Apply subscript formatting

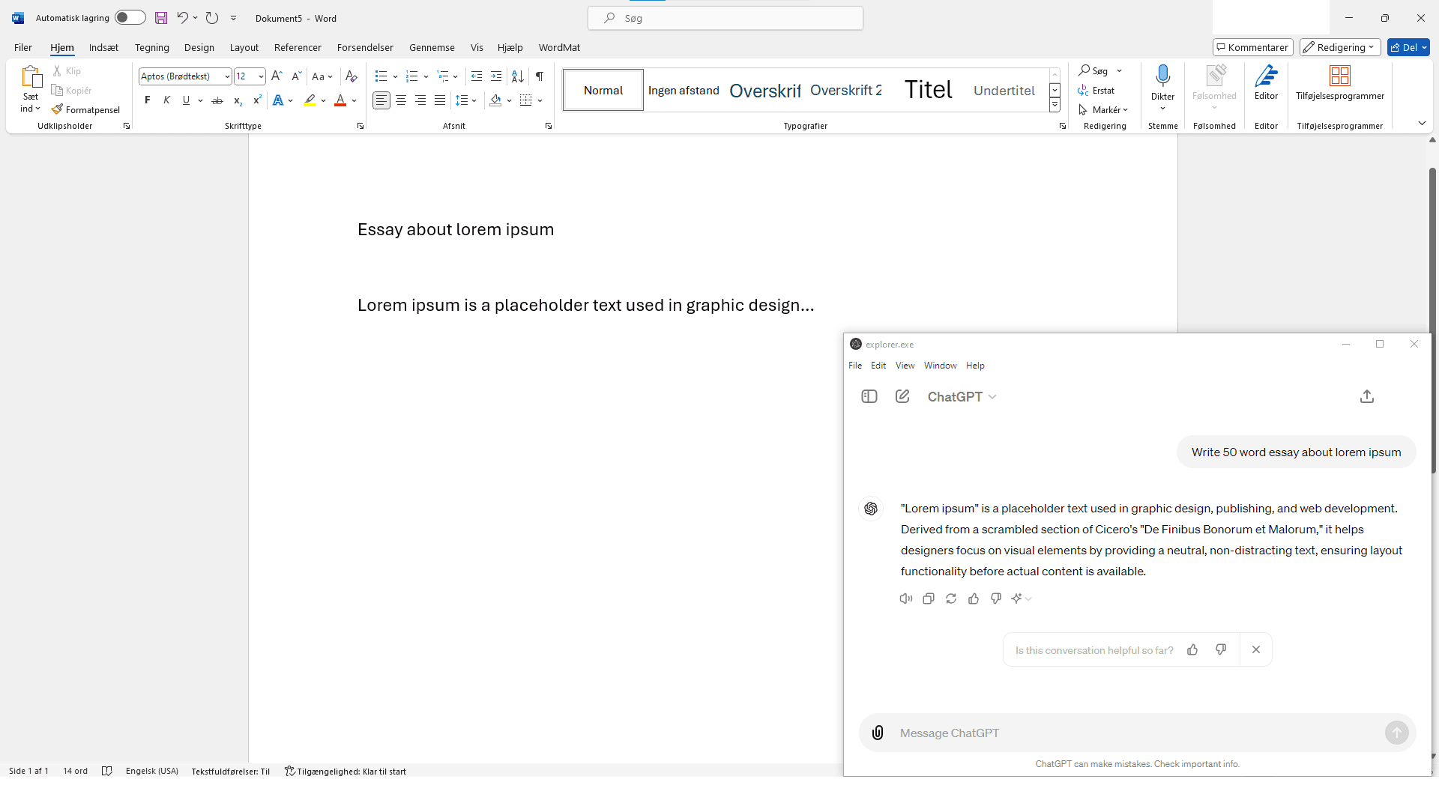click(x=238, y=100)
